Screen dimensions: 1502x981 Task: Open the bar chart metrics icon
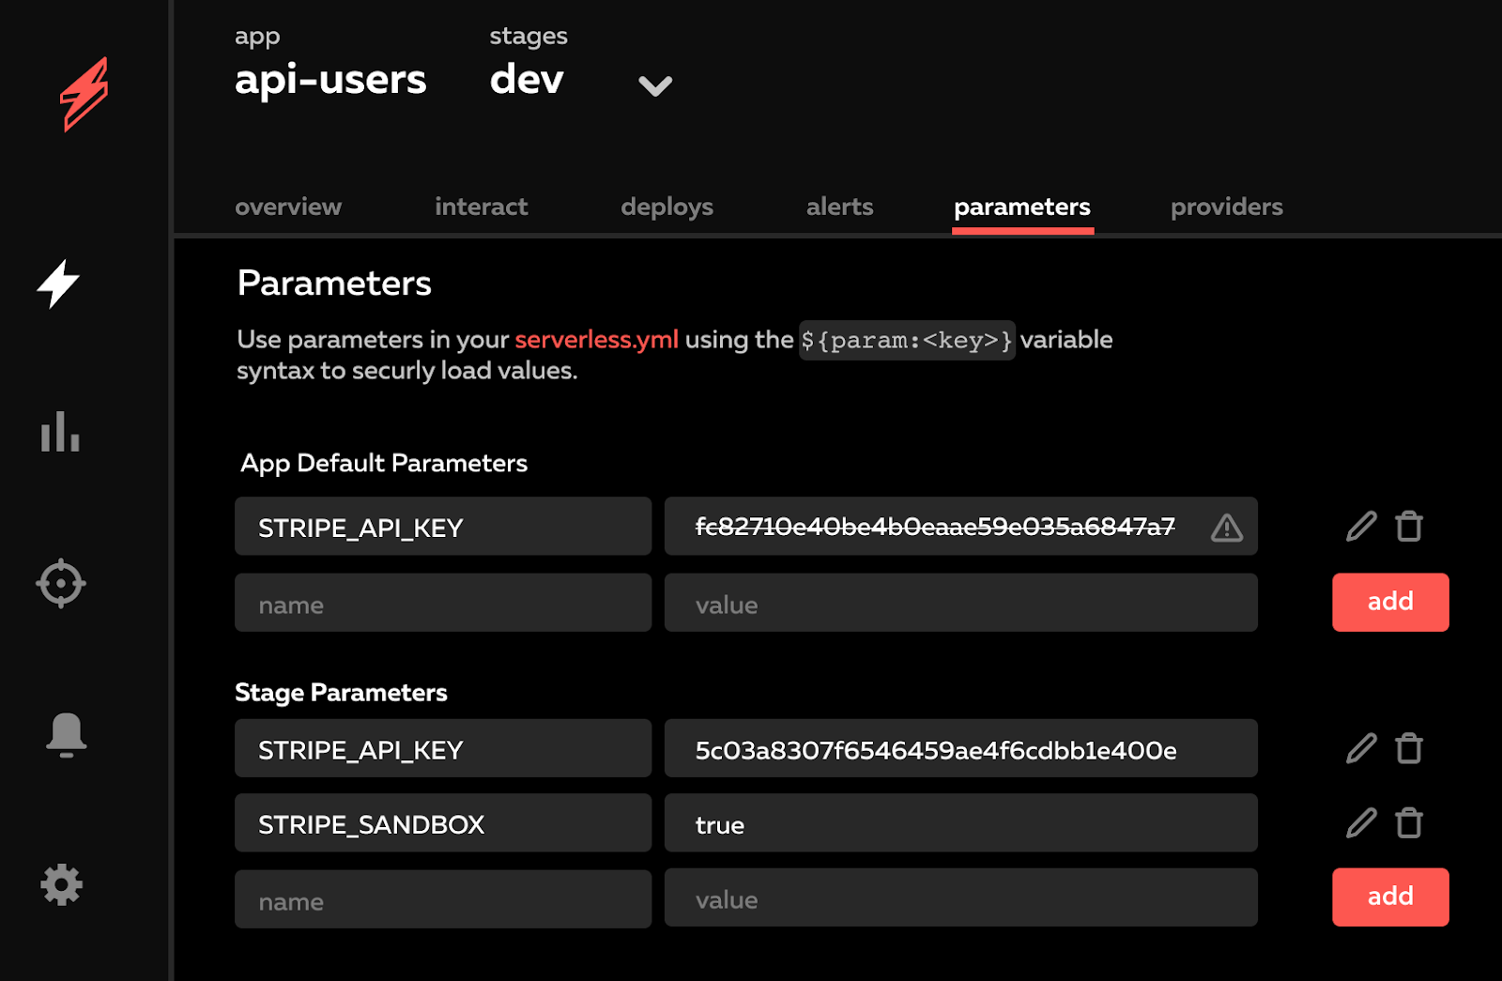pyautogui.click(x=60, y=432)
